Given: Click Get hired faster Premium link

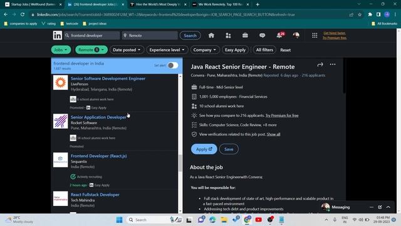Looking at the screenshot, I should point(335,33).
